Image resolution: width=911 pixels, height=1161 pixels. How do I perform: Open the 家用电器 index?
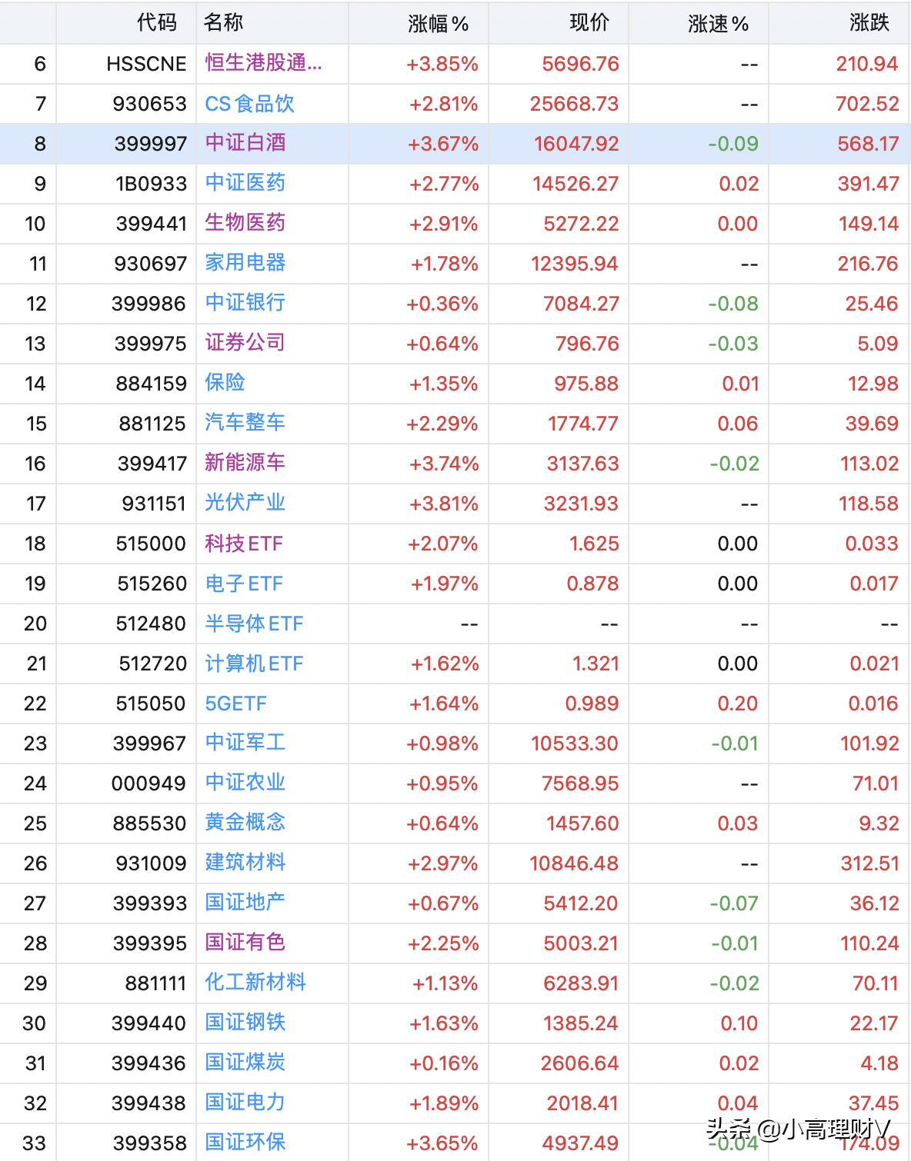tap(245, 263)
